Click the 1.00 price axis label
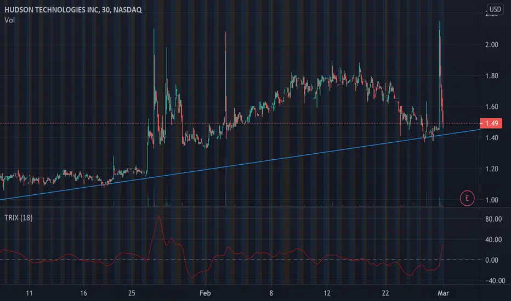Image resolution: width=511 pixels, height=301 pixels. pyautogui.click(x=492, y=200)
